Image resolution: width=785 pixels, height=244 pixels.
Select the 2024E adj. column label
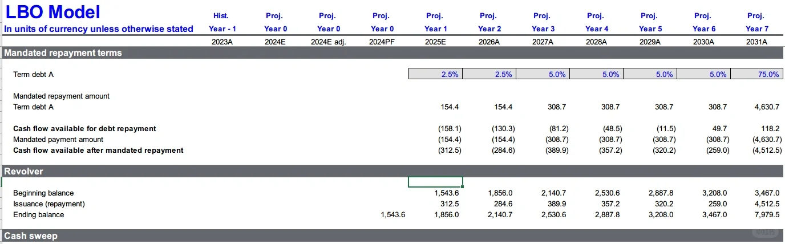click(328, 42)
